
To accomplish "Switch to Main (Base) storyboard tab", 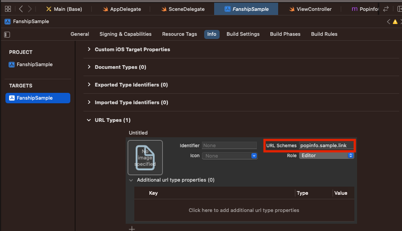I will coord(64,9).
